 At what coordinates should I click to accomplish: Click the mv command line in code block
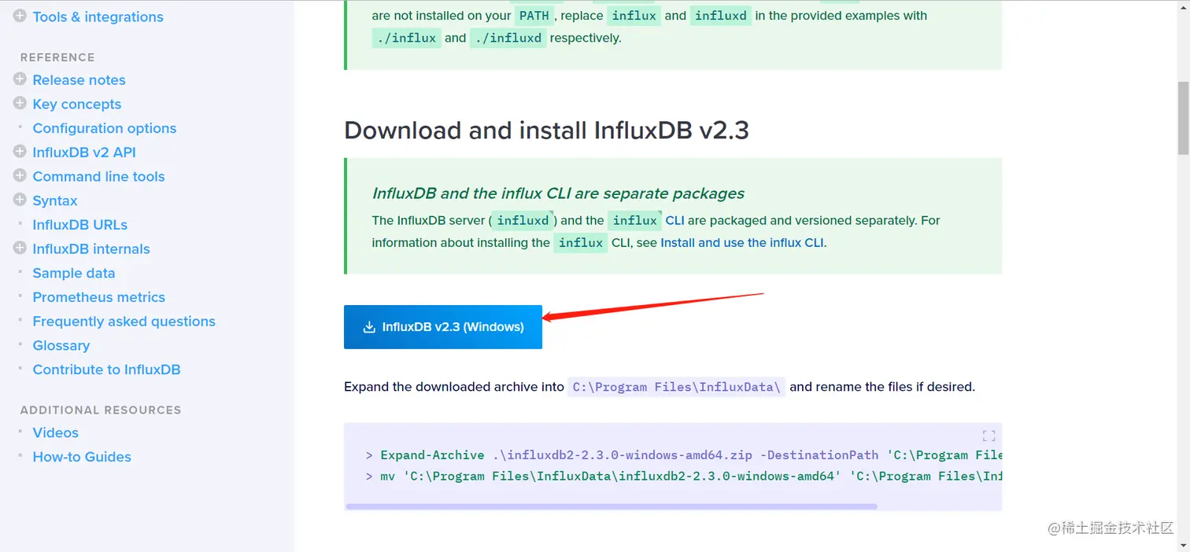pyautogui.click(x=683, y=476)
